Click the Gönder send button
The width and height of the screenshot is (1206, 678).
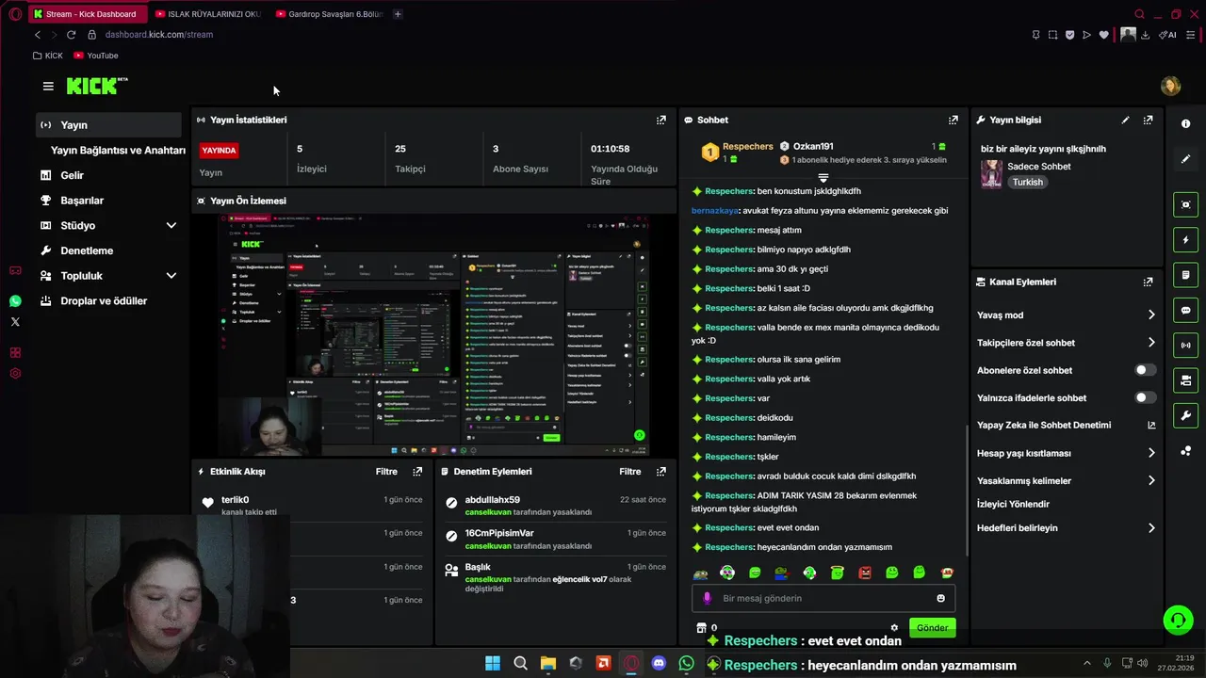932,628
